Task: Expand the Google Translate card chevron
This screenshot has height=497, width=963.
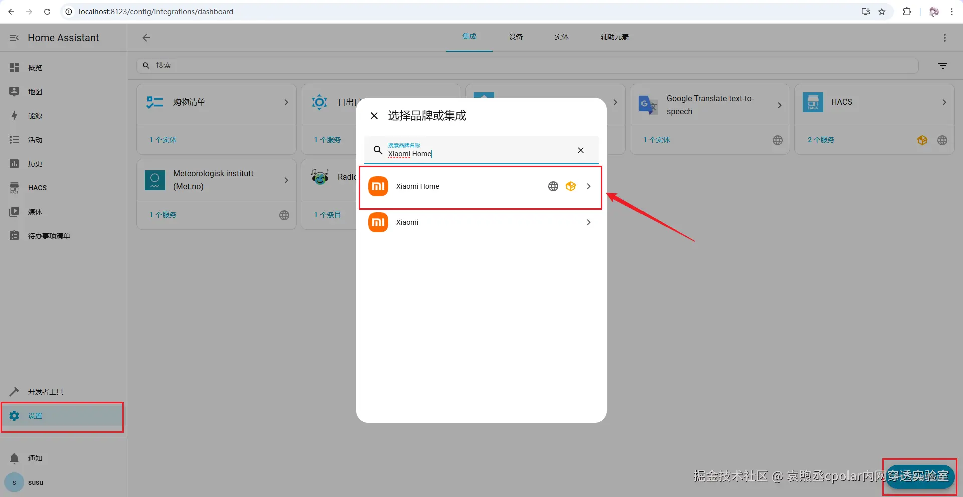Action: tap(780, 105)
